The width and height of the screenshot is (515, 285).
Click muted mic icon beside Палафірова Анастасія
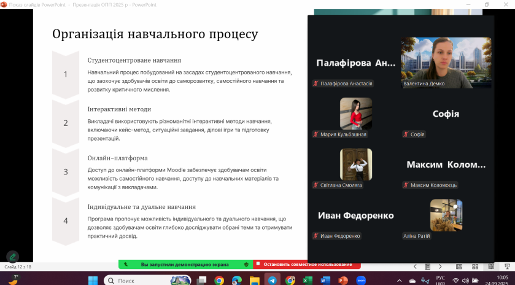pos(316,84)
